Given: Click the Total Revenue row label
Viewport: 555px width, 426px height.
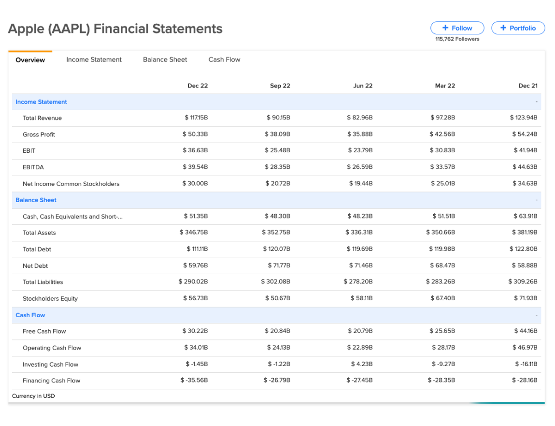Looking at the screenshot, I should 42,118.
